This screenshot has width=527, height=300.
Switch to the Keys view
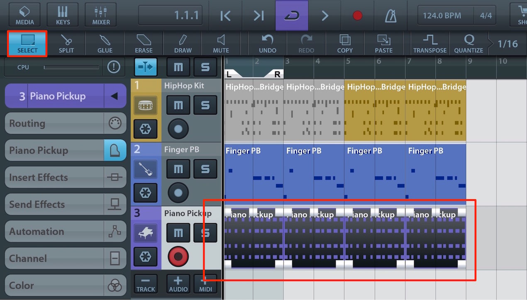pyautogui.click(x=63, y=15)
